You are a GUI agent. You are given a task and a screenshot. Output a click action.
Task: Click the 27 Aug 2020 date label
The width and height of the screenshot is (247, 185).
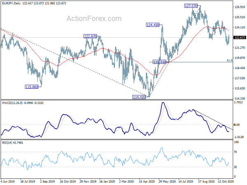tap(206, 181)
